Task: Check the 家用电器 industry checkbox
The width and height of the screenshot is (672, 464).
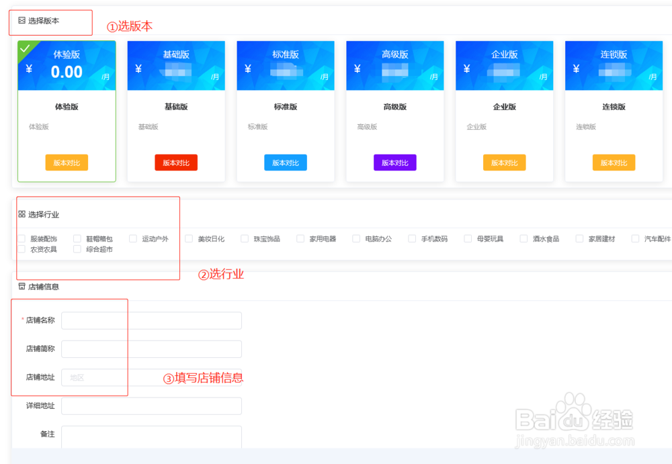Action: (x=300, y=238)
